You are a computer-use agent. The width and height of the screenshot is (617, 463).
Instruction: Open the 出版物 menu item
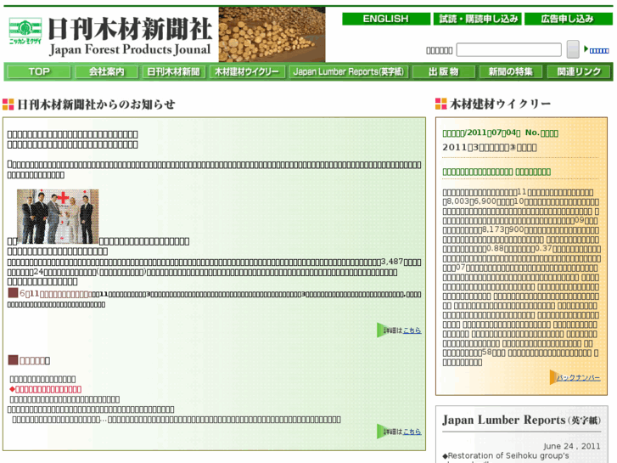[444, 71]
